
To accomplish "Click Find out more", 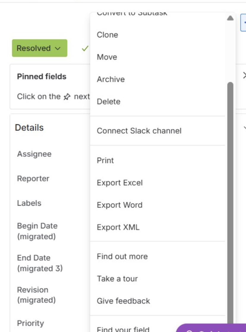I will pyautogui.click(x=122, y=256).
